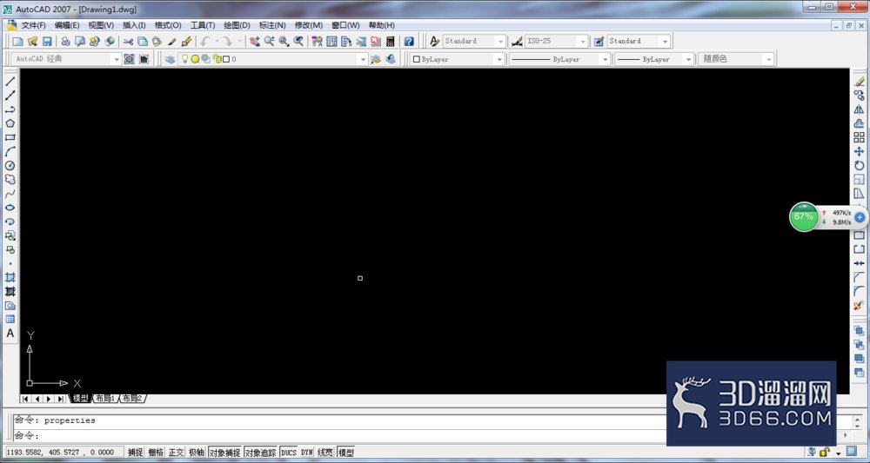Click the Pan realtime icon

pyautogui.click(x=255, y=41)
